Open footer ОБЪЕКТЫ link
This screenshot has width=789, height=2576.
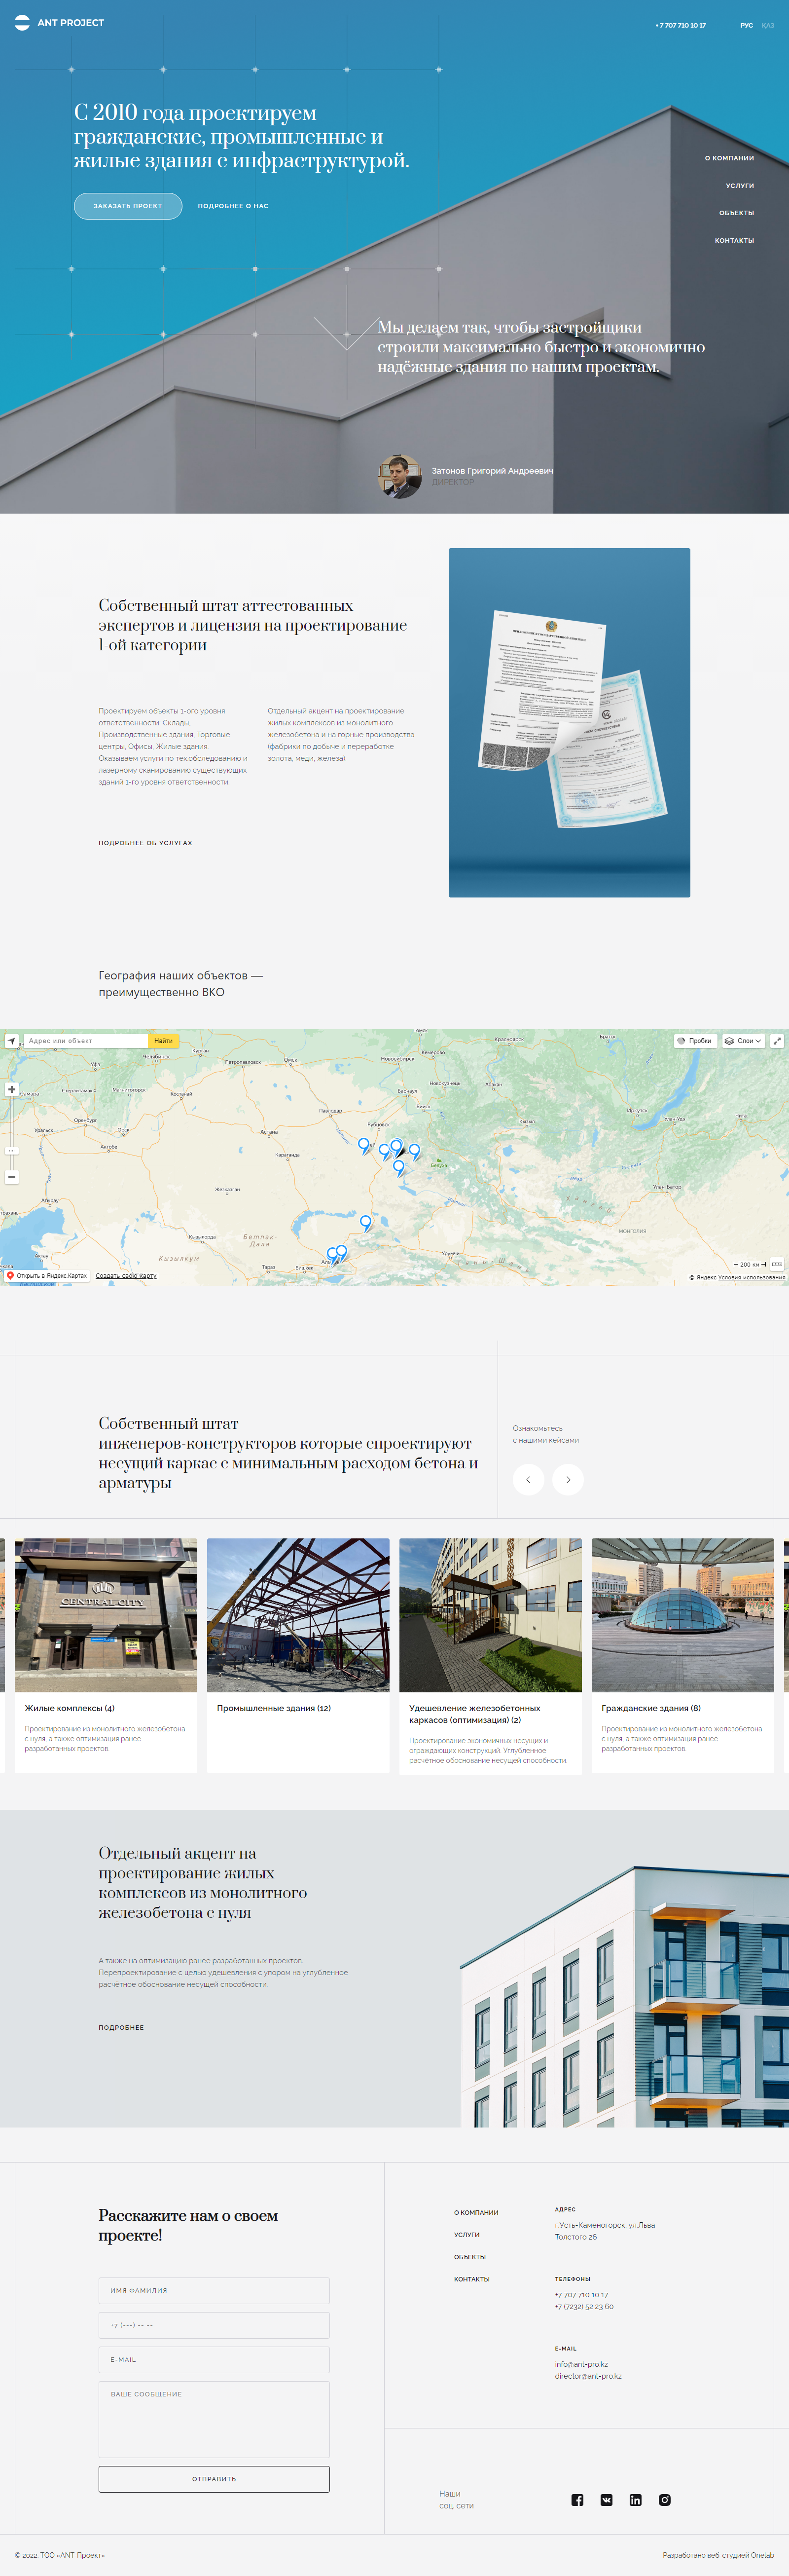tap(470, 2257)
